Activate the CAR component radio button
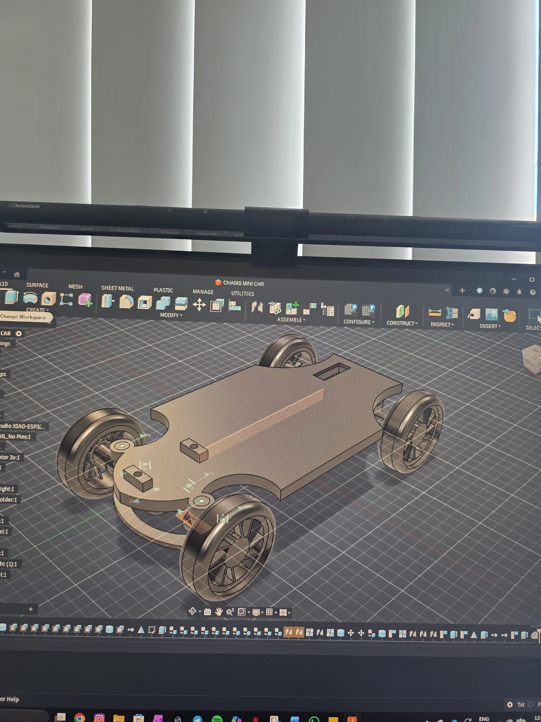This screenshot has height=722, width=541. (x=19, y=333)
